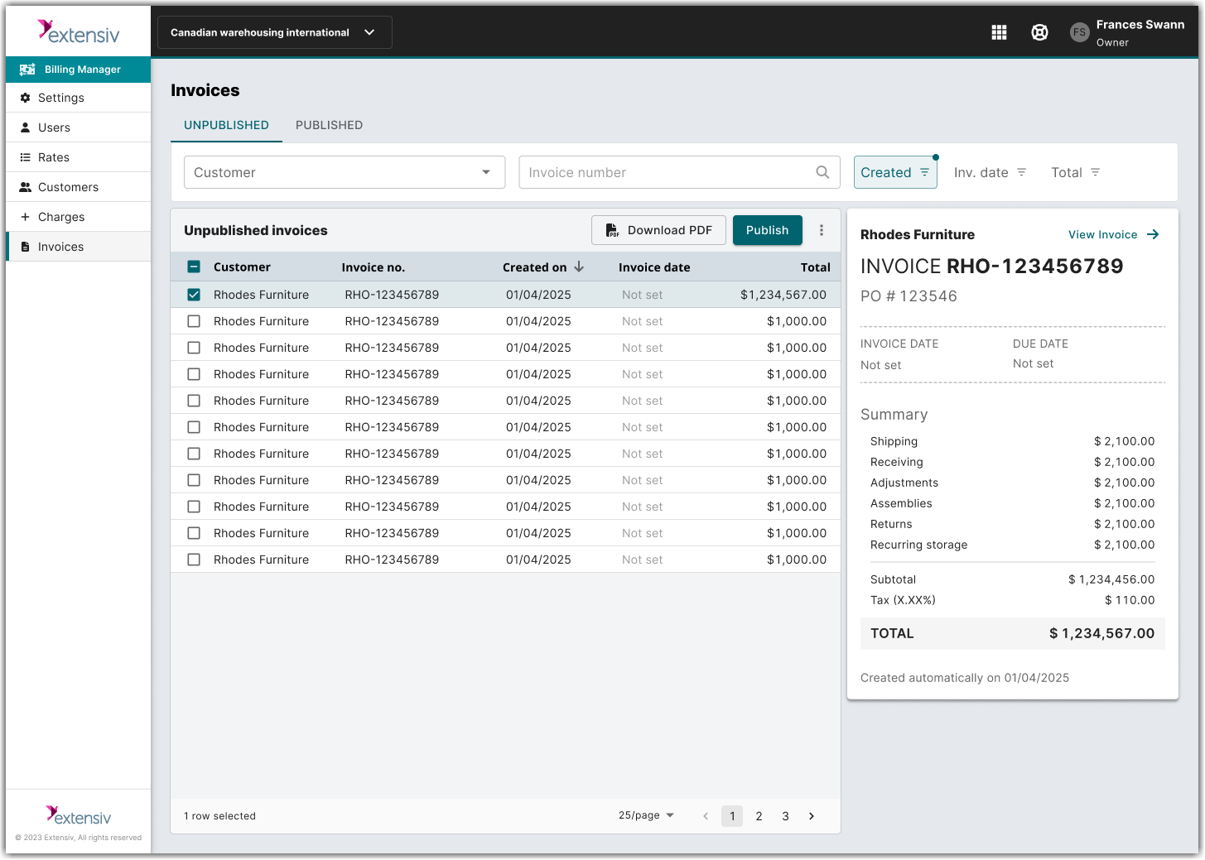Viewport: 1205px width, 860px height.
Task: Click the Users person icon
Action: (x=25, y=127)
